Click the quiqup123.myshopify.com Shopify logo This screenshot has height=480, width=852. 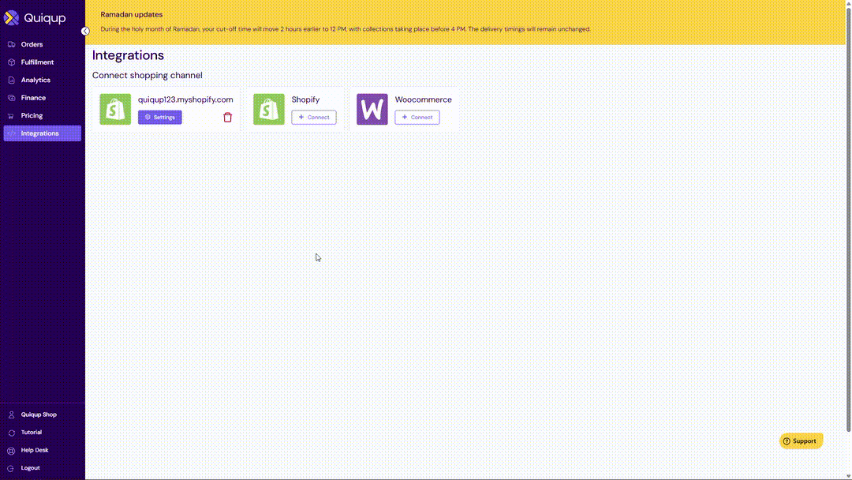pos(115,109)
